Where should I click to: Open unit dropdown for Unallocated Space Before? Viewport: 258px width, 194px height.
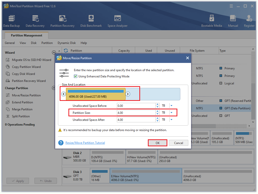pyautogui.click(x=171, y=106)
